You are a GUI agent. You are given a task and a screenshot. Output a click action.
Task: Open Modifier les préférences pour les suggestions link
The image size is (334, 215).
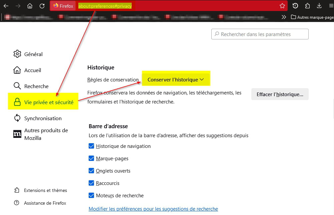[x=153, y=209]
